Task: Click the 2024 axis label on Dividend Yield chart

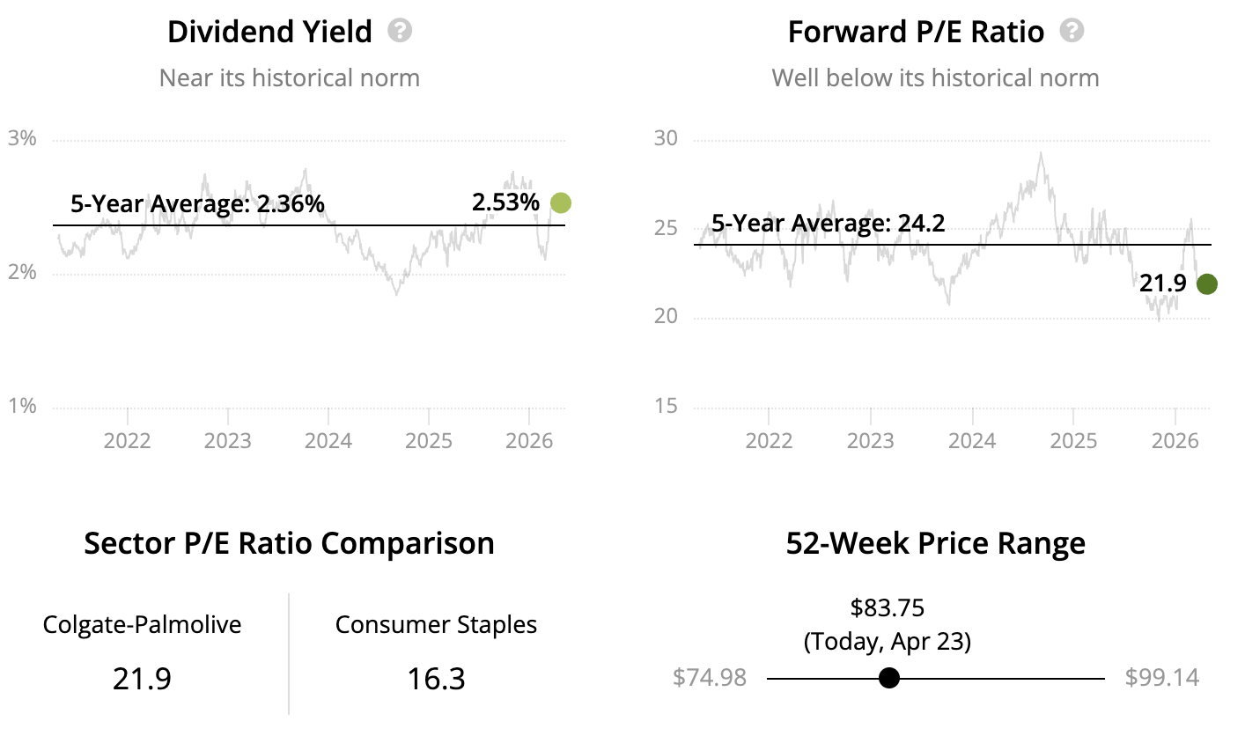Action: coord(328,439)
